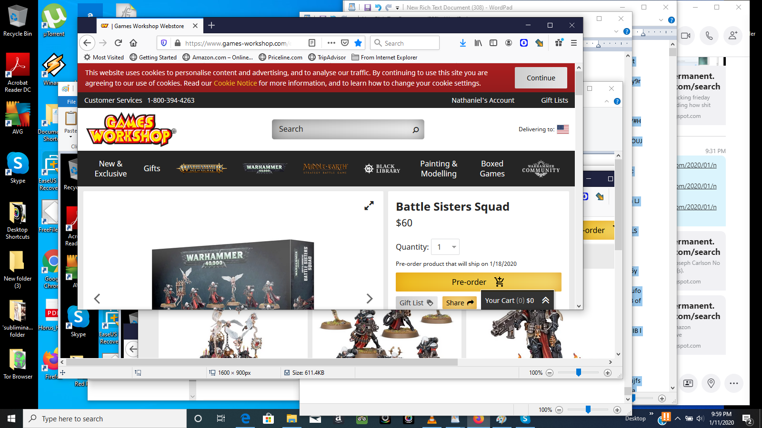Show tracking protection shield info
Image resolution: width=762 pixels, height=428 pixels.
[x=164, y=43]
